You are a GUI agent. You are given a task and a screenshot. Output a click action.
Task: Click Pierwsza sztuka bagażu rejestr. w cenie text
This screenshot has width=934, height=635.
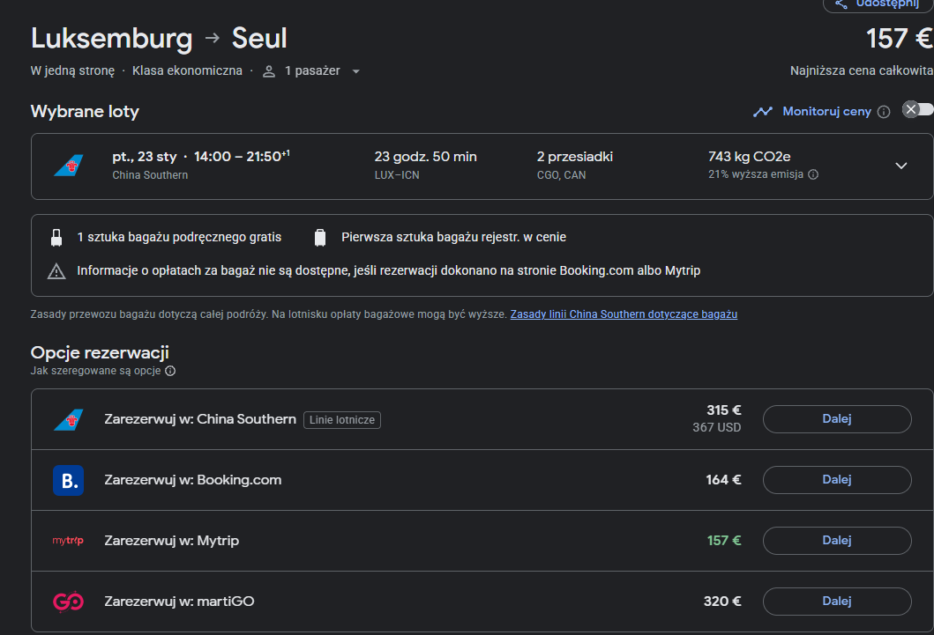454,237
